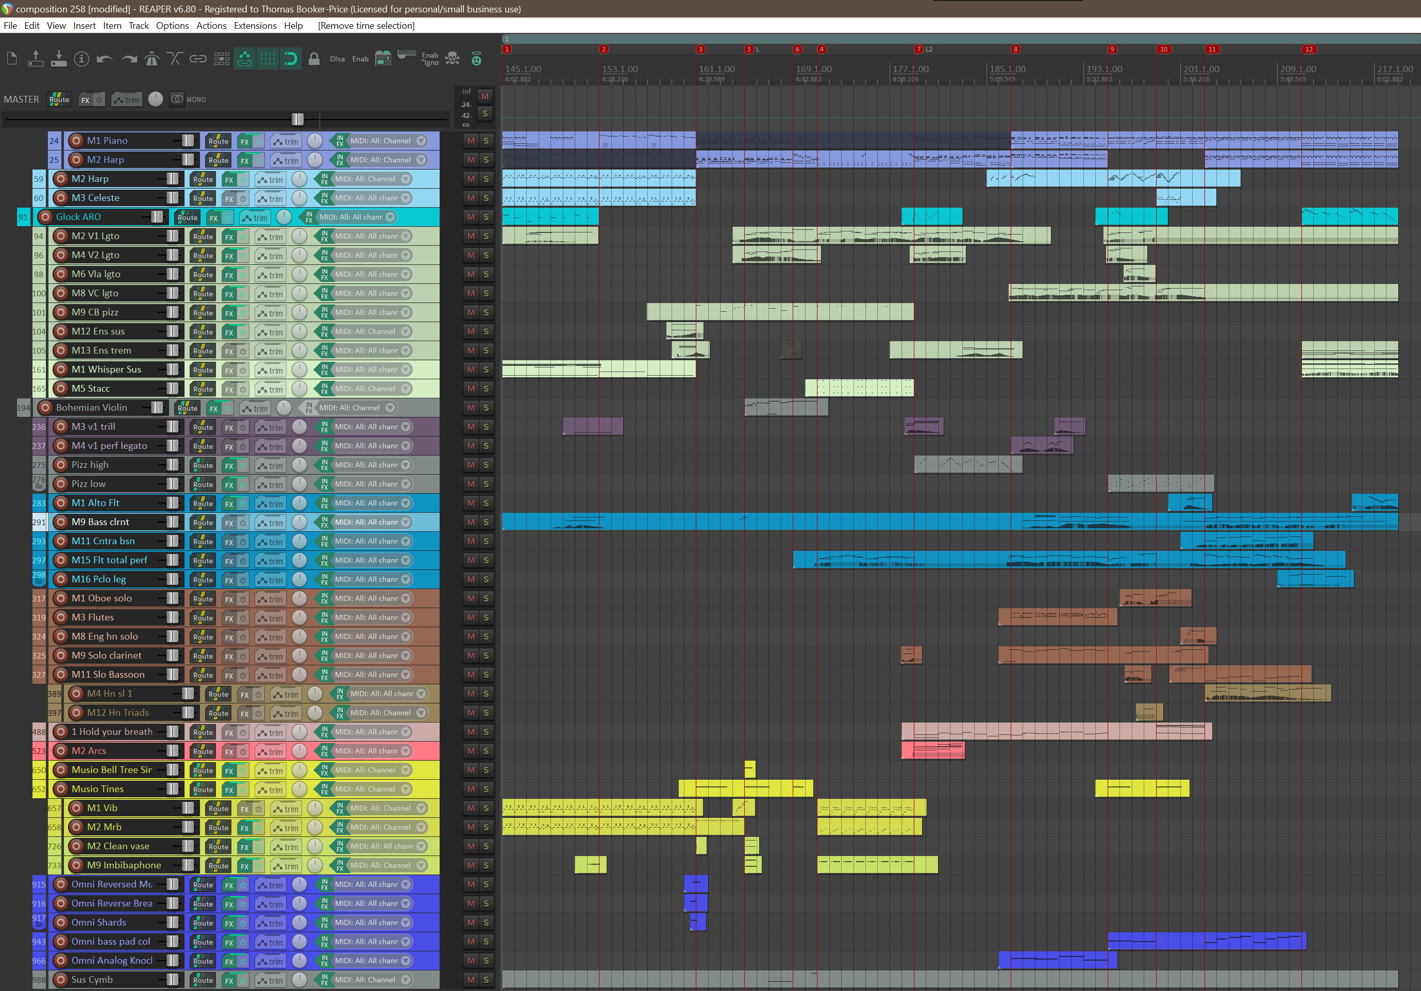Click the new project page icon
Viewport: 1421px width, 991px height.
(x=12, y=59)
